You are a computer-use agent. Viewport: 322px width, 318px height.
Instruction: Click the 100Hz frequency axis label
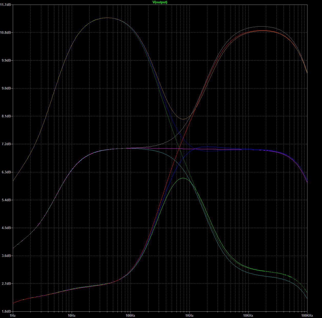pos(131,316)
